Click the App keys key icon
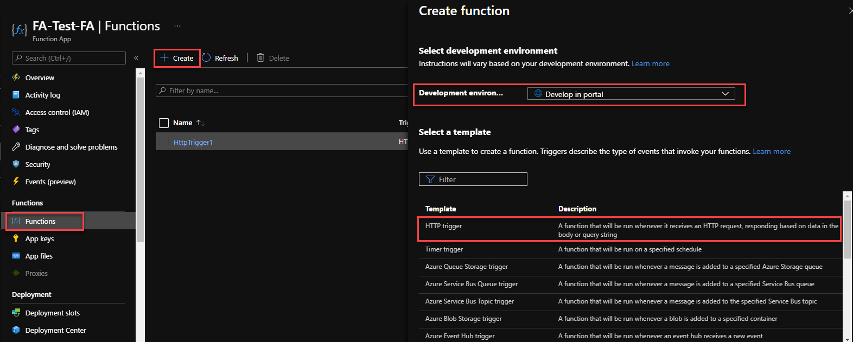853x342 pixels. click(16, 238)
